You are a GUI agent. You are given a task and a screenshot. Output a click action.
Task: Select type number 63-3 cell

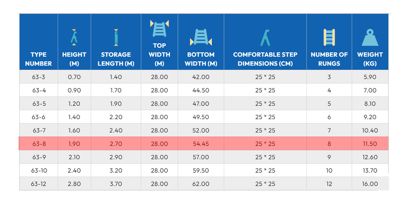(x=38, y=77)
